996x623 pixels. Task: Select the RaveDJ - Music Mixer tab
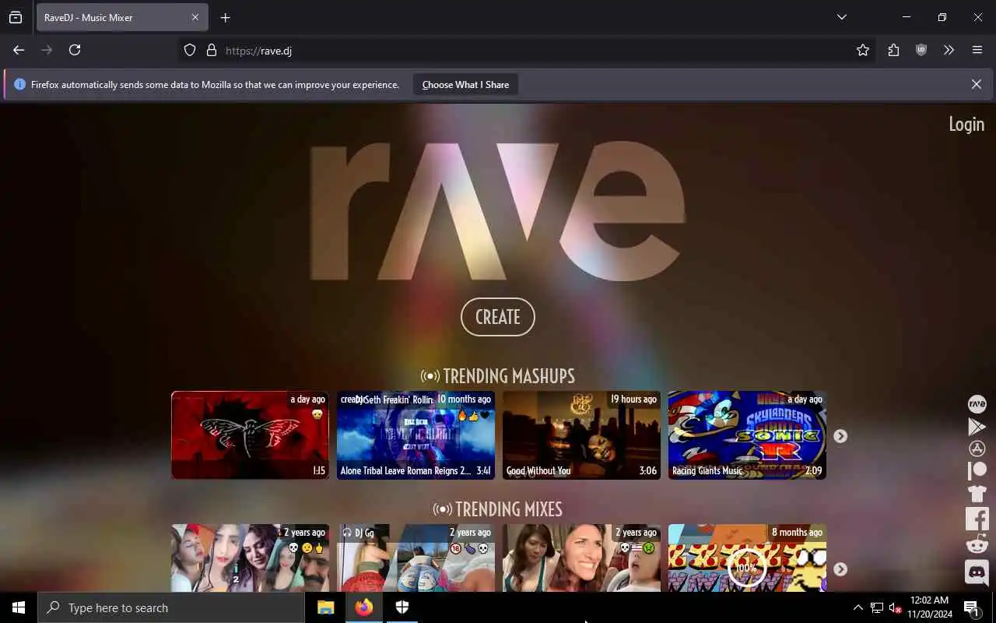pos(122,17)
